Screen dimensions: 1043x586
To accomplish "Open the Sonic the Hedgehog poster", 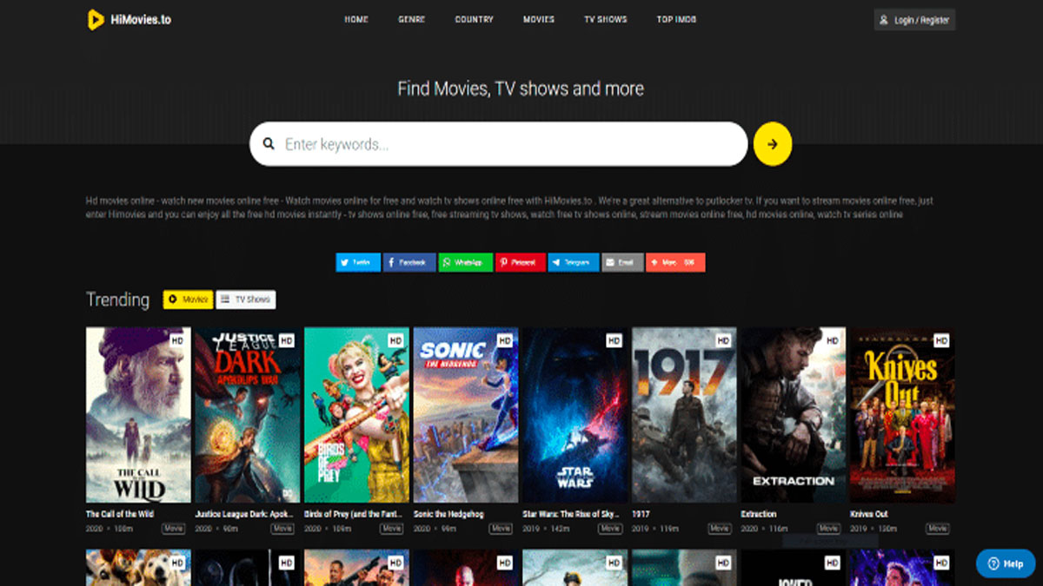I will [466, 415].
